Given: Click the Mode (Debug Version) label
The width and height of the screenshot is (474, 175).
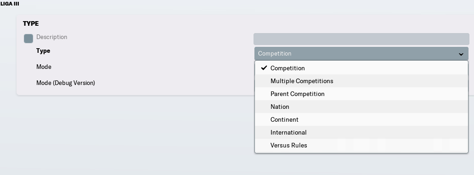Looking at the screenshot, I should pyautogui.click(x=66, y=83).
